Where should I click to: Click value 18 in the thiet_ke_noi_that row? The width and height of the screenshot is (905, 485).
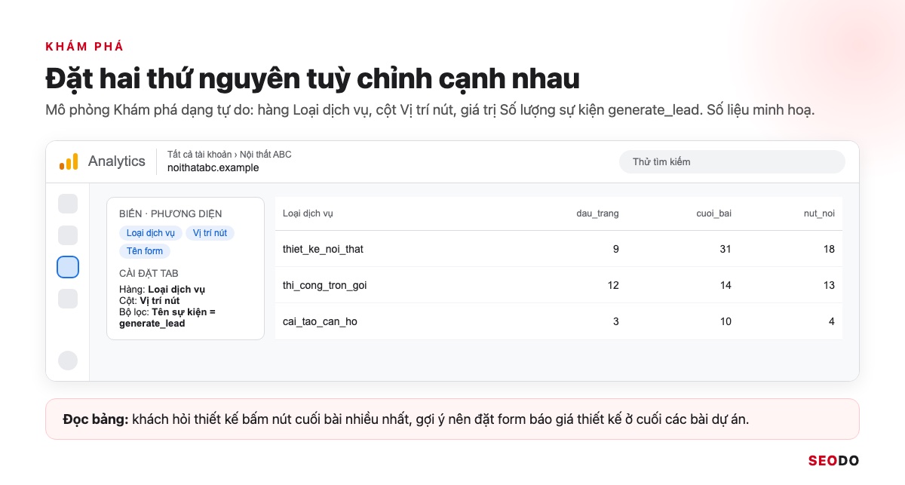click(x=829, y=249)
